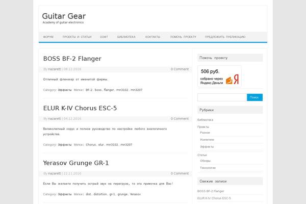Screen dimensions: 306x204
Task: Open the Yandex Money donation widget
Action: coord(219,76)
